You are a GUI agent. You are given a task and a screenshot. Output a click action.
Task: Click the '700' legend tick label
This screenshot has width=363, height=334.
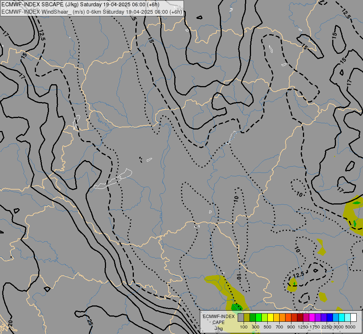click(280, 327)
